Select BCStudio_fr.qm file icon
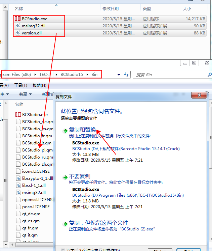 18,136
